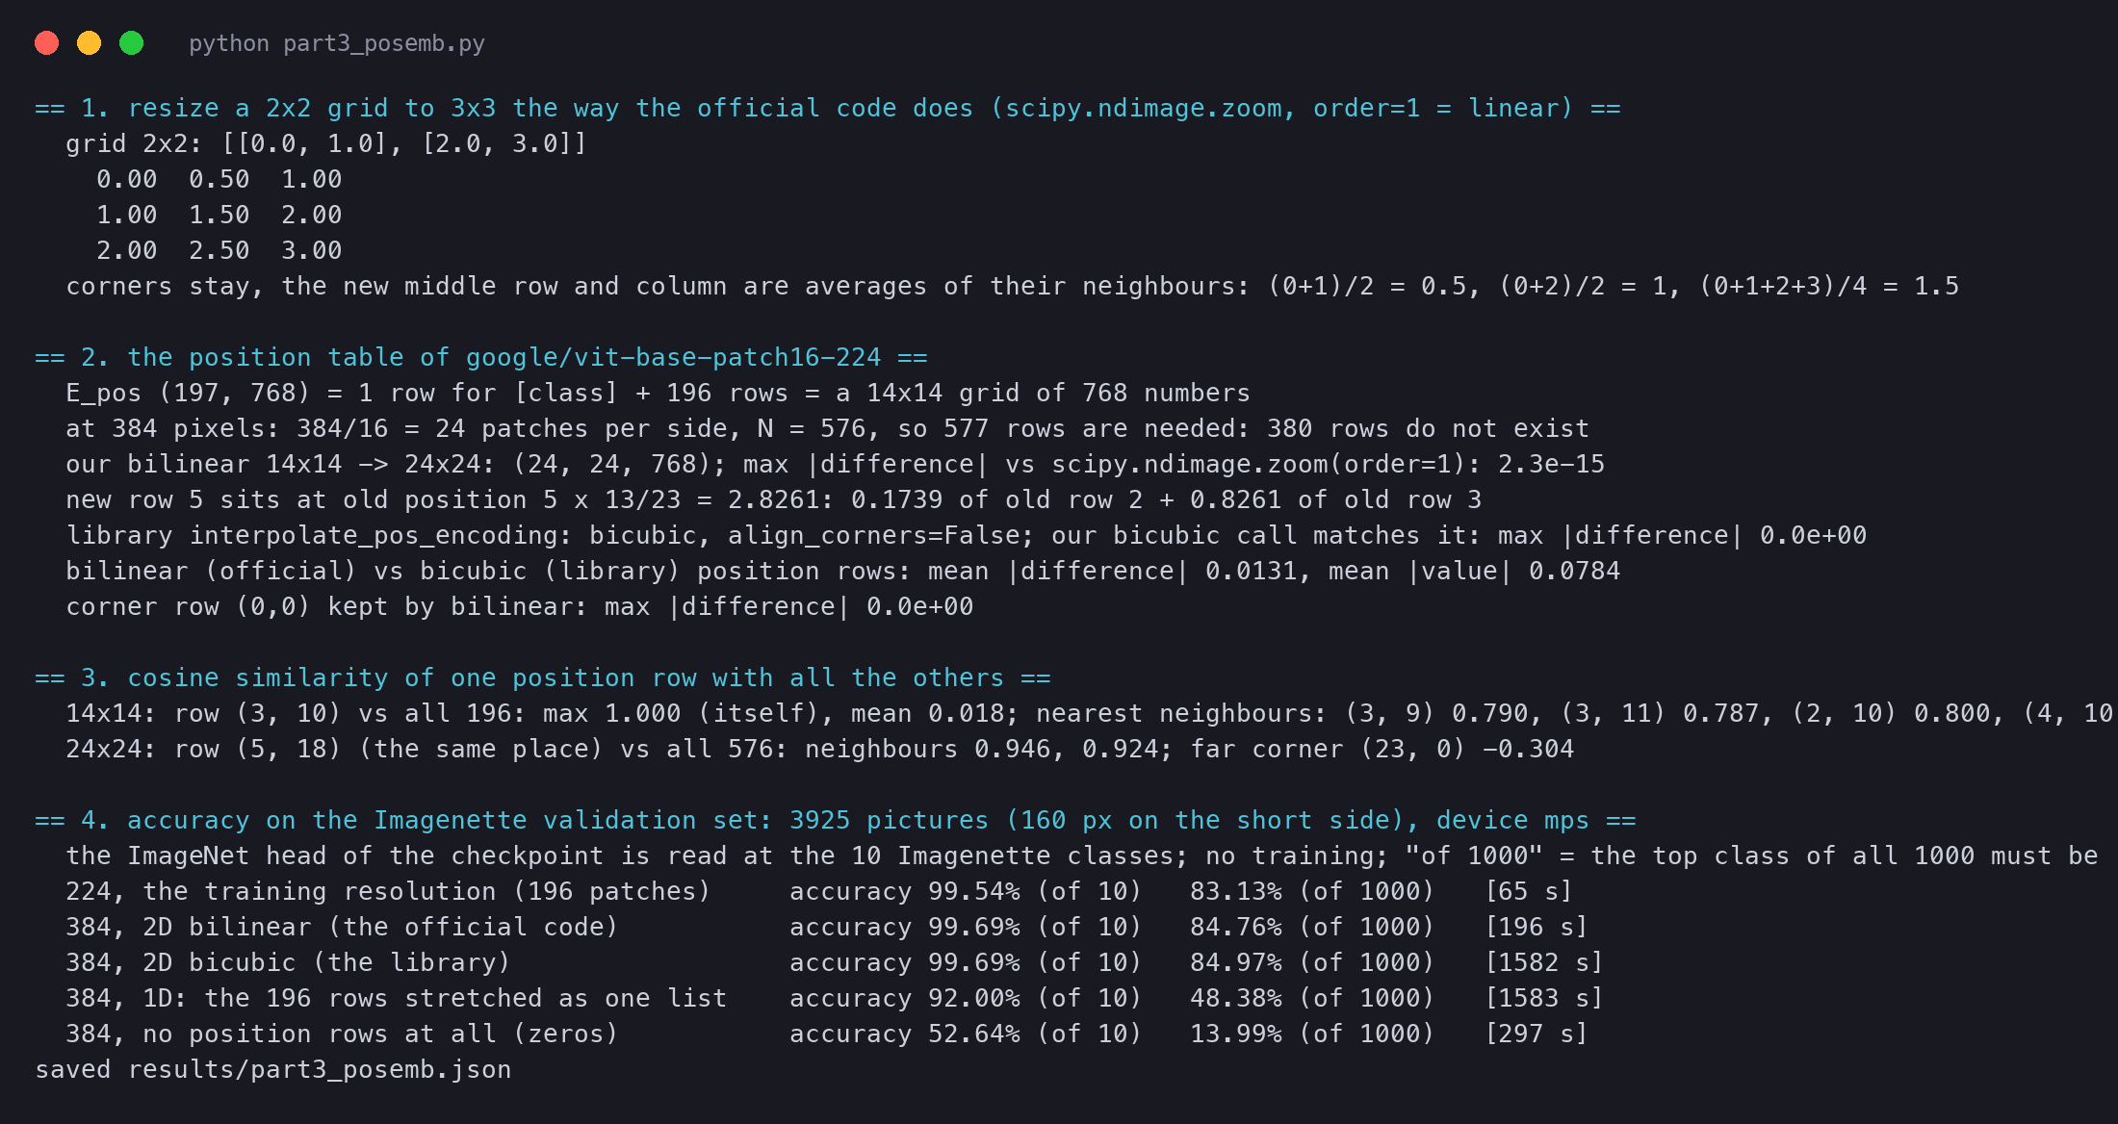
Task: Click the line starting 'new row 5 sits at old position'
Action: (x=774, y=499)
